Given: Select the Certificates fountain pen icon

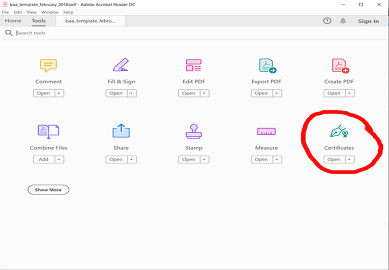Looking at the screenshot, I should click(x=339, y=131).
